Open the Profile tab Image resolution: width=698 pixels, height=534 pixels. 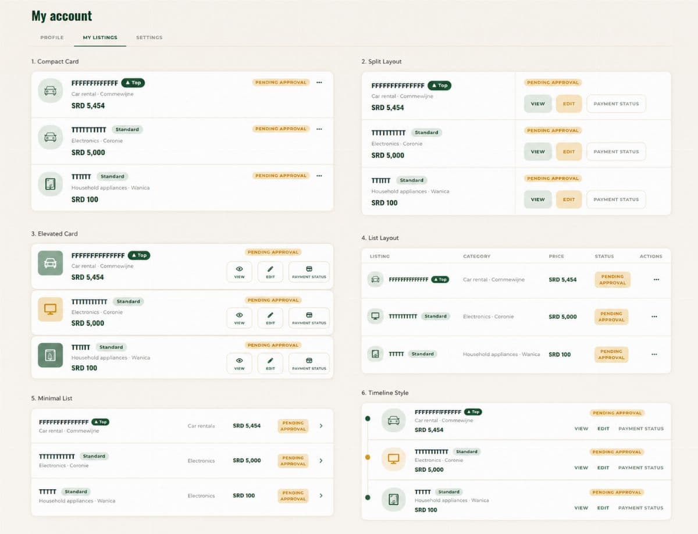(52, 38)
